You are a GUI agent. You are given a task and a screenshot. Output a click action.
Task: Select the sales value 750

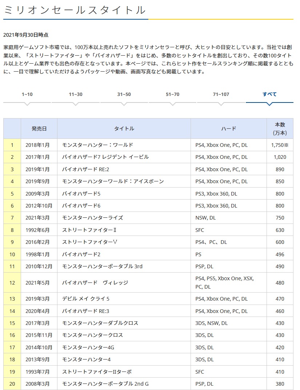click(x=280, y=218)
